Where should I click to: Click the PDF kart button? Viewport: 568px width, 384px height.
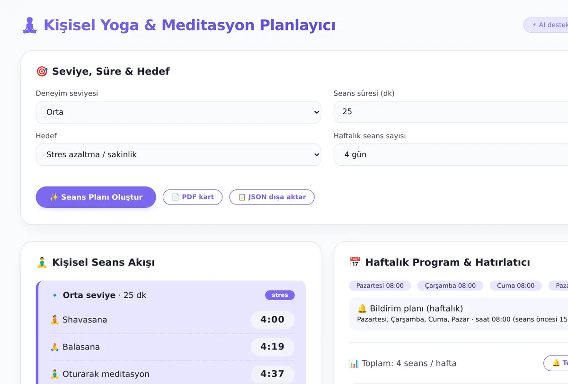[193, 197]
